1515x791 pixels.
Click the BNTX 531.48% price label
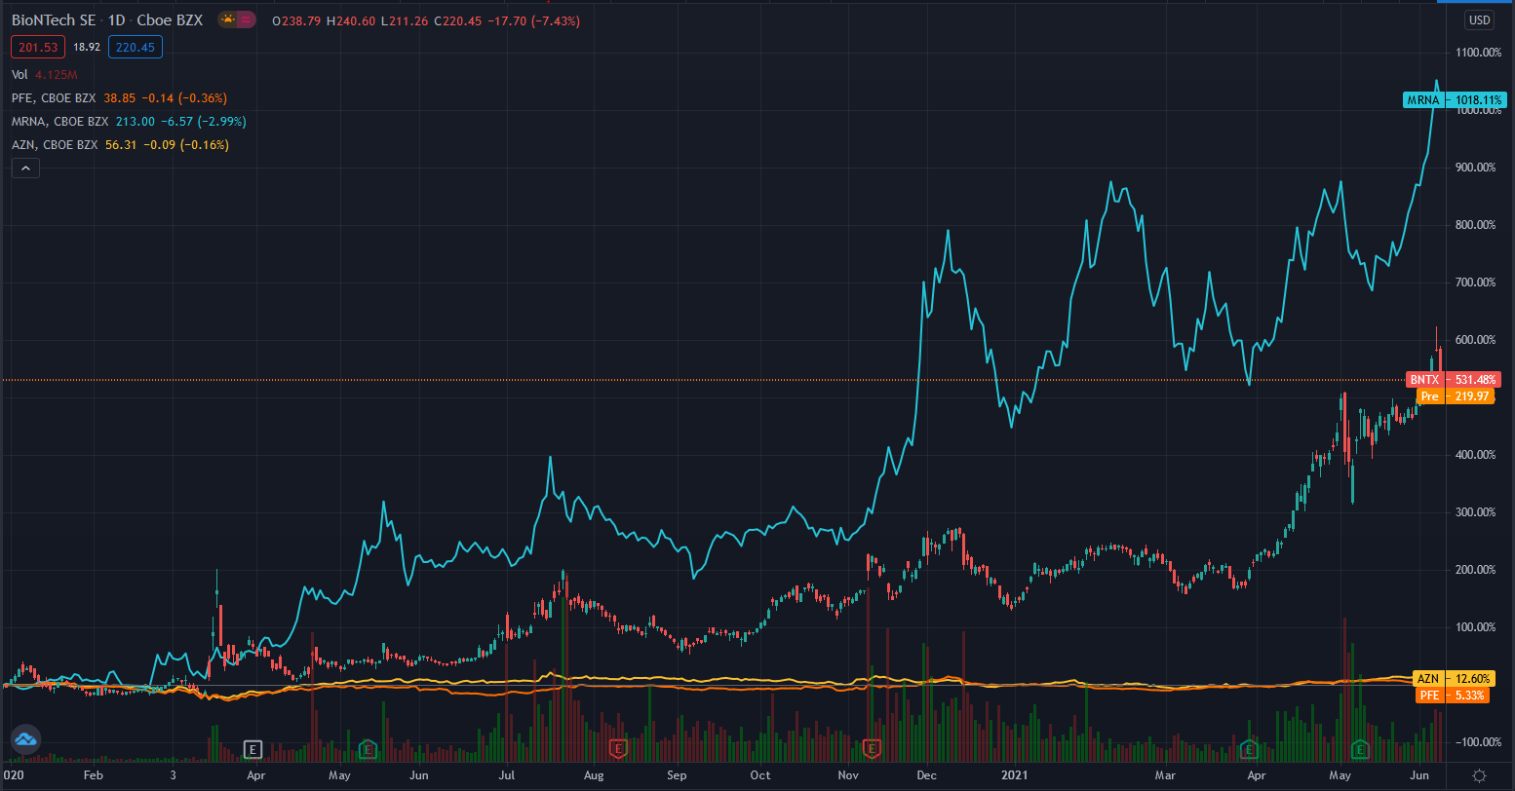[x=1454, y=380]
